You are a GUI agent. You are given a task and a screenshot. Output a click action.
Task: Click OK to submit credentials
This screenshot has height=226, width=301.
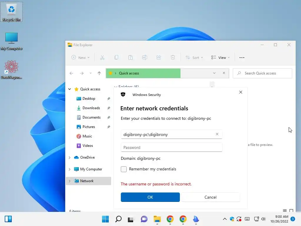coord(150,197)
